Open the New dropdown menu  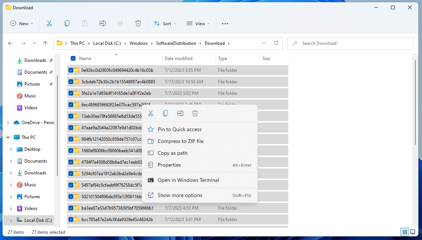(21, 23)
